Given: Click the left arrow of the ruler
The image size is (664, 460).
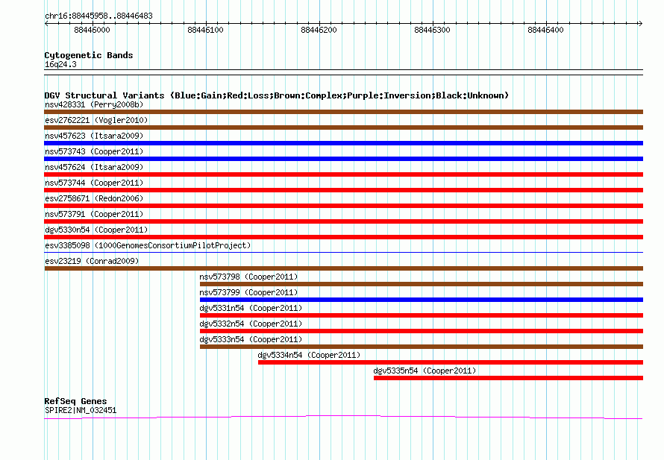Looking at the screenshot, I should (x=46, y=24).
